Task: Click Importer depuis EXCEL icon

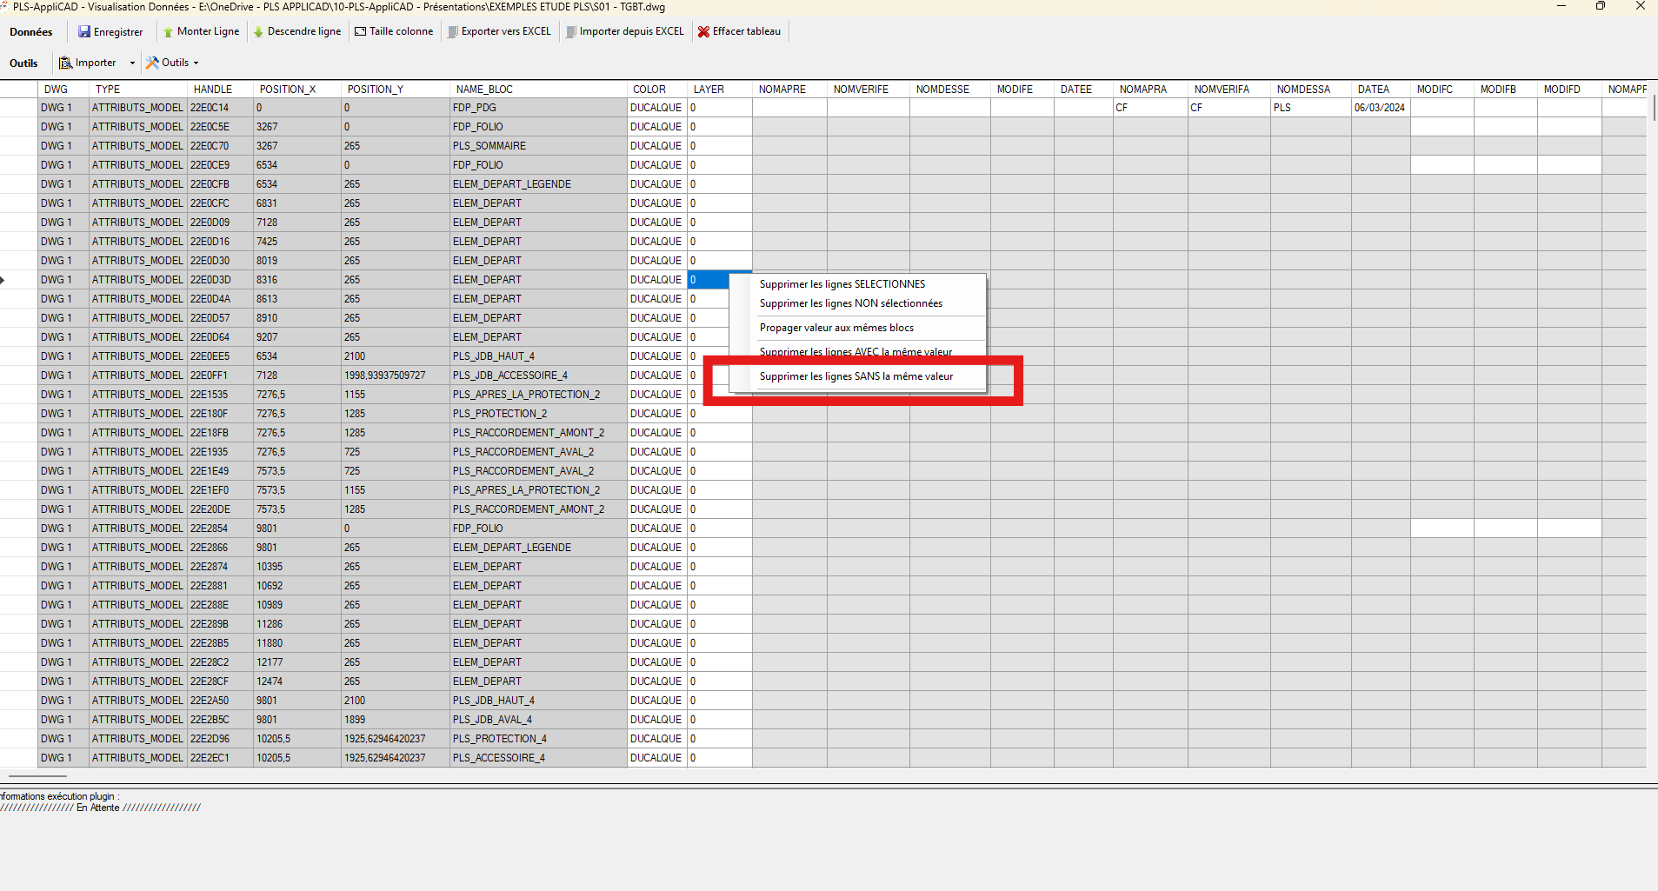Action: coord(570,32)
